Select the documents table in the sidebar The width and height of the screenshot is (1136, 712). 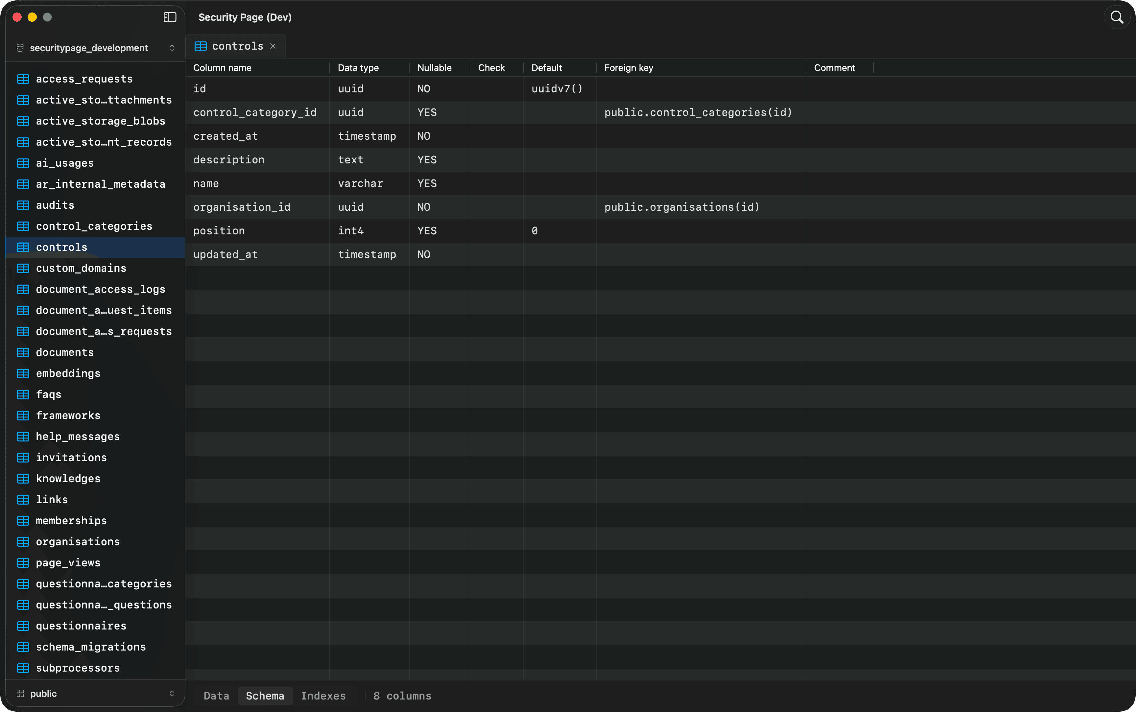(x=64, y=352)
